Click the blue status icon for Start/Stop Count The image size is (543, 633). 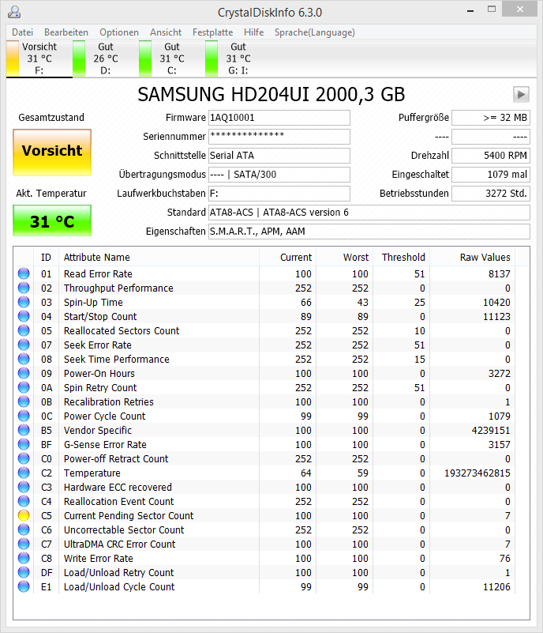tap(24, 316)
